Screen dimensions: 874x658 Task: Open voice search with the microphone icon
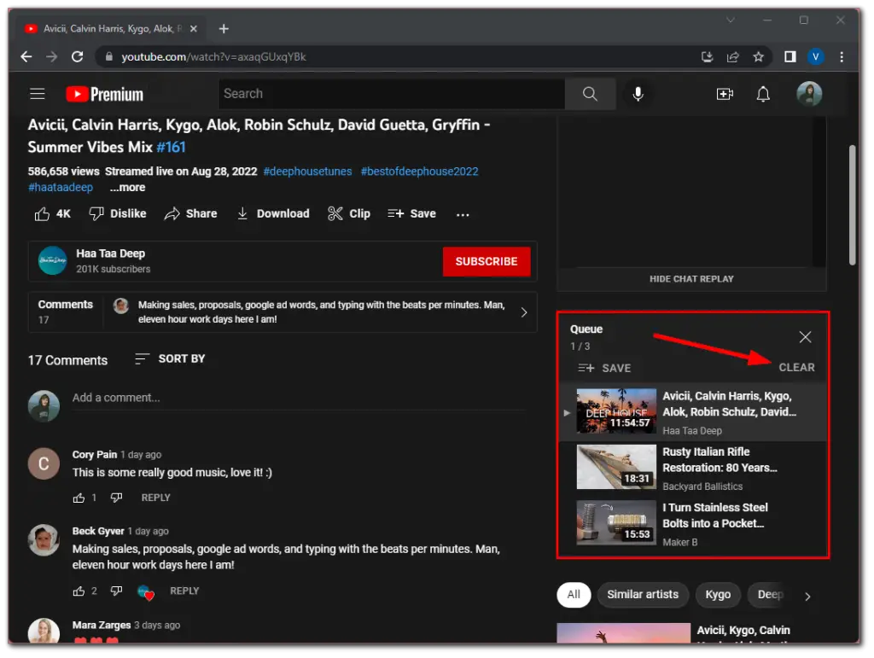pos(638,94)
